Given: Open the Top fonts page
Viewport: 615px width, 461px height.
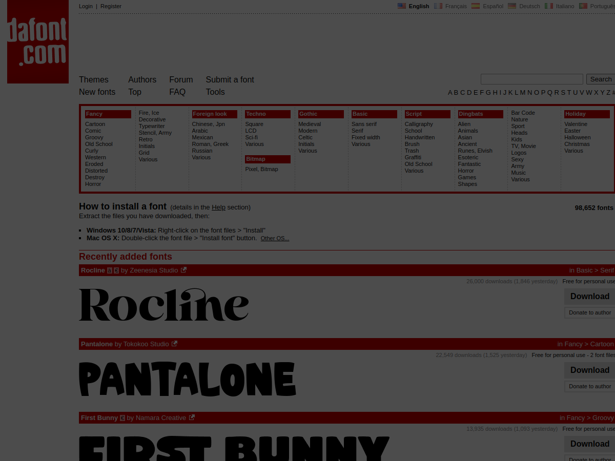Looking at the screenshot, I should (135, 92).
